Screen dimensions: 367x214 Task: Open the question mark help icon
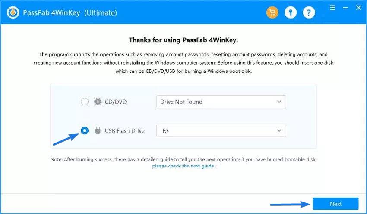[x=309, y=12]
